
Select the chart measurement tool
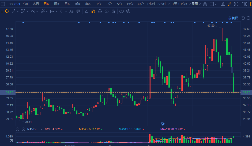42,11
